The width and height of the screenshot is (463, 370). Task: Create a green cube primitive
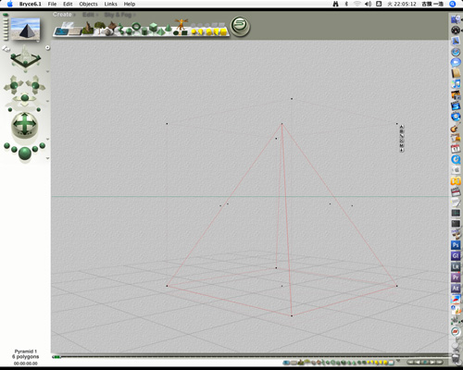pyautogui.click(x=153, y=28)
